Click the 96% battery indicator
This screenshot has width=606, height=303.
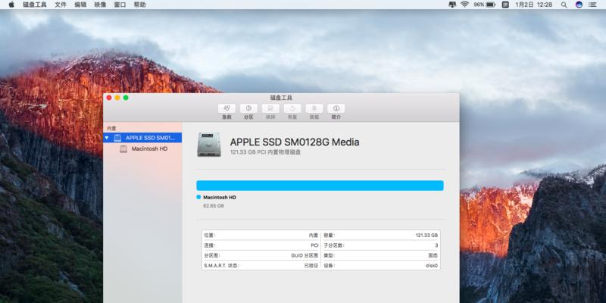(x=485, y=5)
